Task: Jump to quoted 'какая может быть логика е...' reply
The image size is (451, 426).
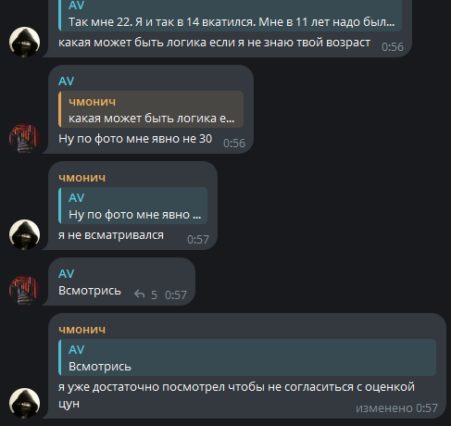Action: 151,109
